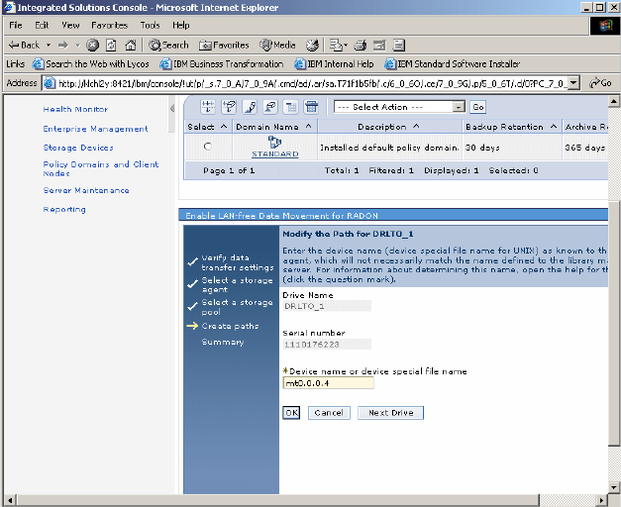Click the Cancel button
This screenshot has width=621, height=507.
tap(329, 413)
